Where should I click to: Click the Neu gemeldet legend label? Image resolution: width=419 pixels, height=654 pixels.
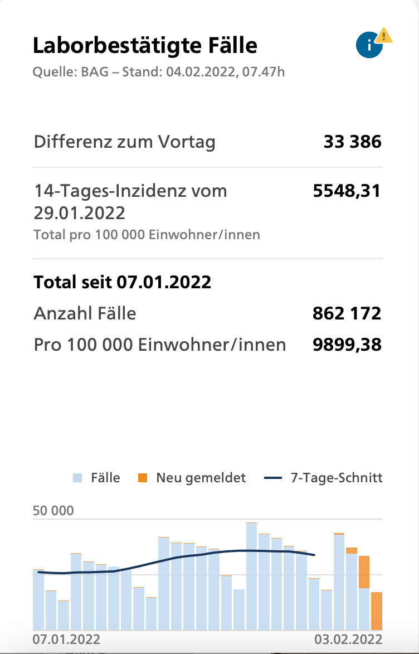click(201, 478)
